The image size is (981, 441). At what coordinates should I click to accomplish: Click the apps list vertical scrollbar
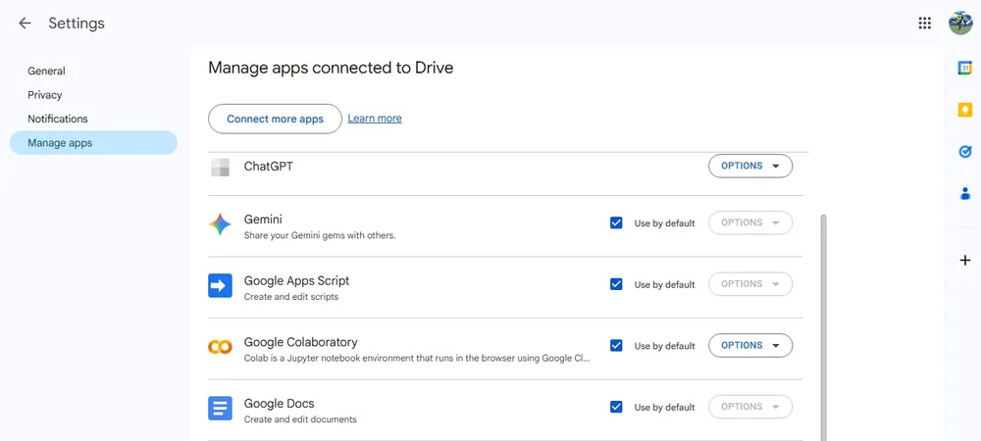pos(823,327)
